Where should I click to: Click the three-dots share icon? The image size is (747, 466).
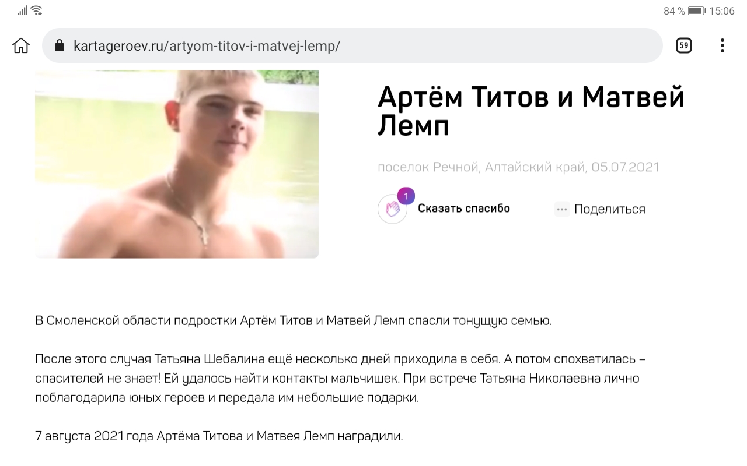point(562,209)
